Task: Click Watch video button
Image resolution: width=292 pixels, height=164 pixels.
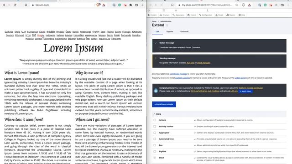Action: coord(245,91)
